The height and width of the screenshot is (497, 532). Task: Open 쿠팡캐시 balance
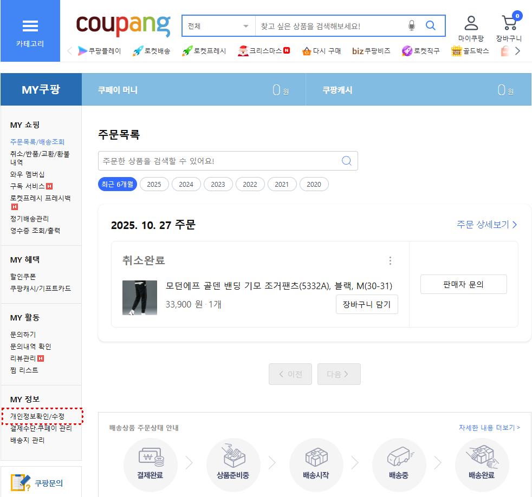pyautogui.click(x=418, y=90)
